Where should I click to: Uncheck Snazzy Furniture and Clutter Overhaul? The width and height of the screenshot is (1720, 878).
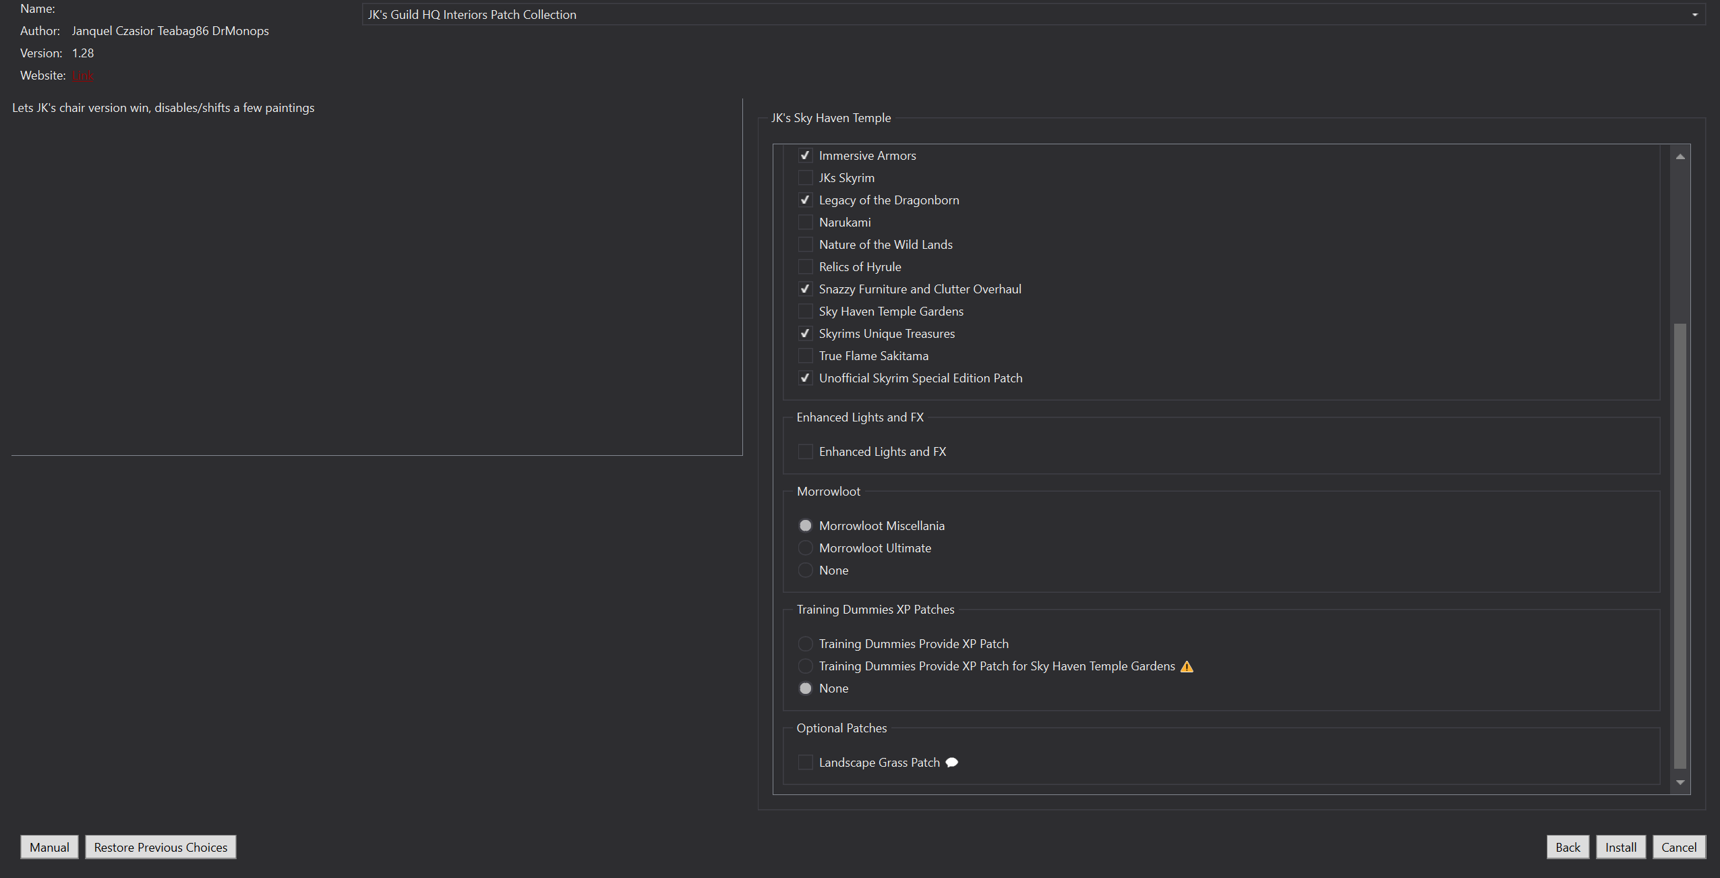pos(805,289)
